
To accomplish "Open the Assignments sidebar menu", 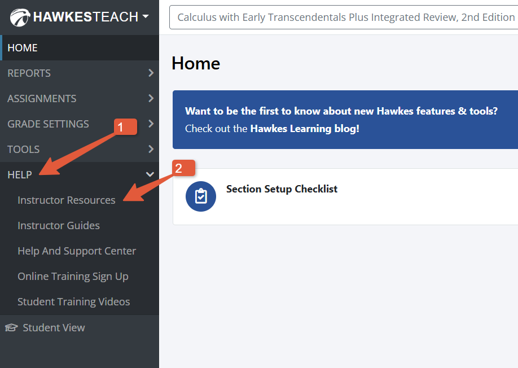I will 42,98.
